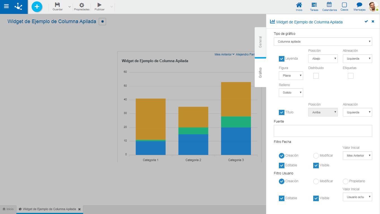Screen dimensions: 380x214
Task: Toggle the Título checkbox
Action: (282, 113)
